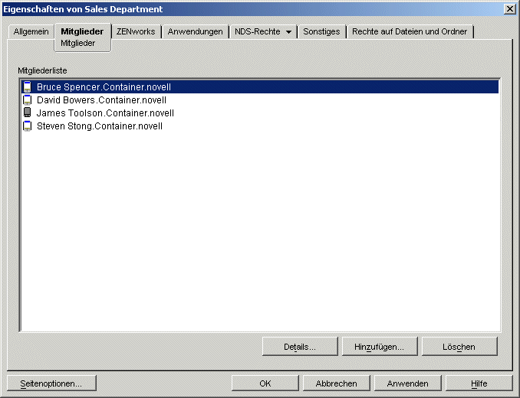Image resolution: width=520 pixels, height=398 pixels.
Task: Open Details for the selected member
Action: (300, 347)
